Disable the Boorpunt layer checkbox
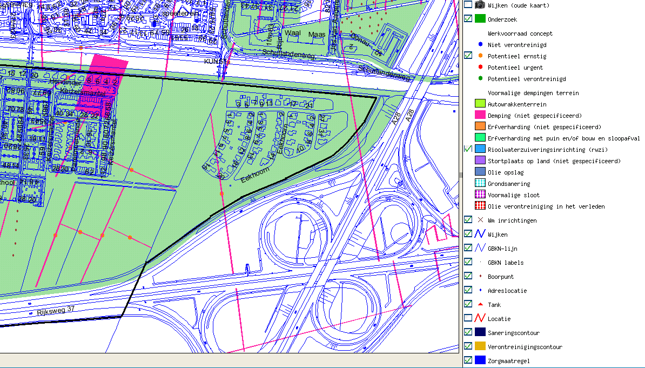645x368 pixels. pos(468,276)
